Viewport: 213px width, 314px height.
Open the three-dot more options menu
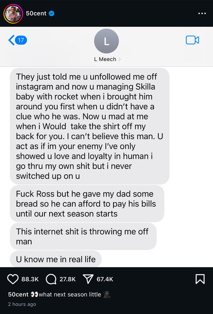click(202, 13)
